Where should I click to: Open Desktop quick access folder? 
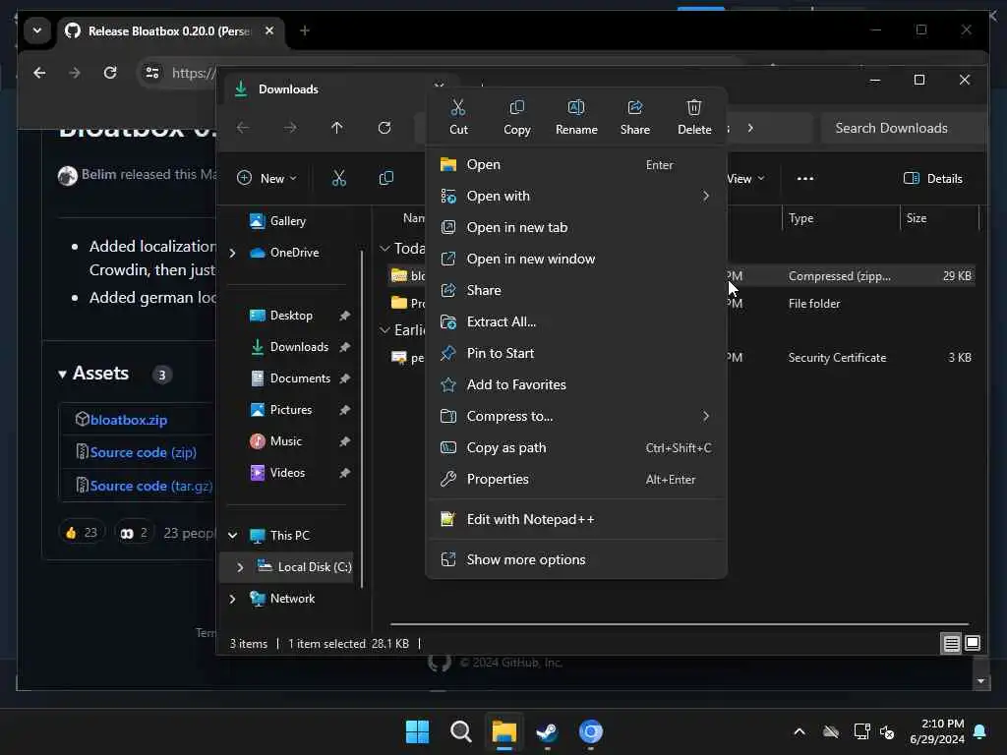(x=290, y=316)
